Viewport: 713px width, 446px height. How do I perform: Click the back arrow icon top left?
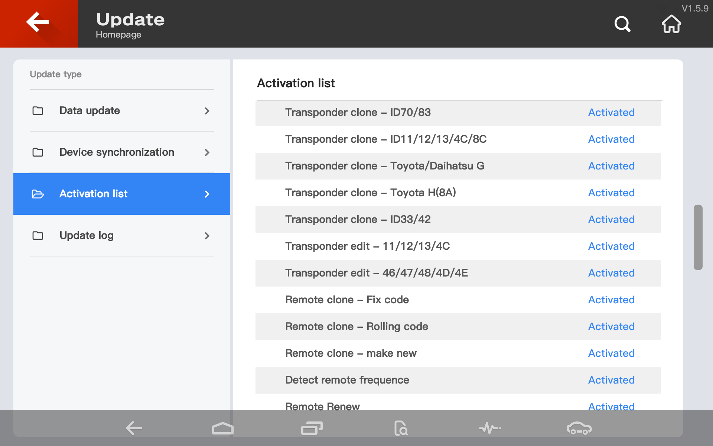tap(39, 24)
